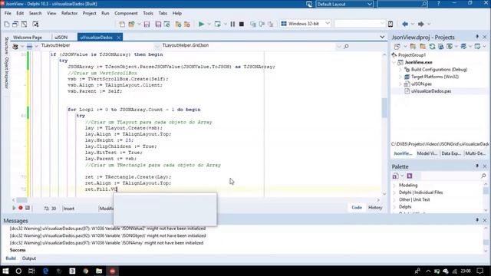Open File Explorer from taskbar
The image size is (491, 276).
click(99, 271)
